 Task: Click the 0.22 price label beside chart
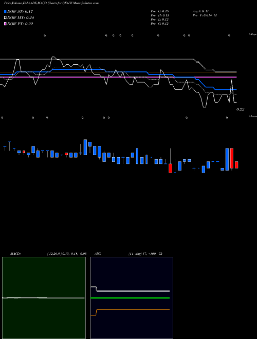click(x=240, y=109)
